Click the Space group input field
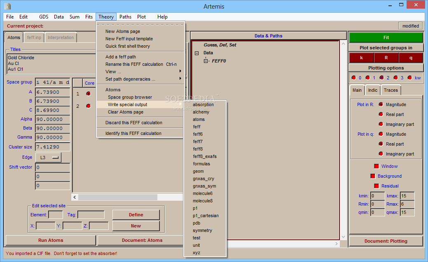 point(52,82)
